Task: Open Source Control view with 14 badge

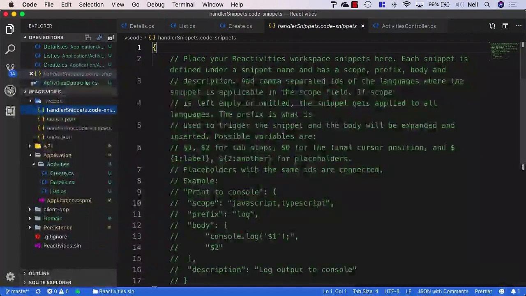Action: 10,70
